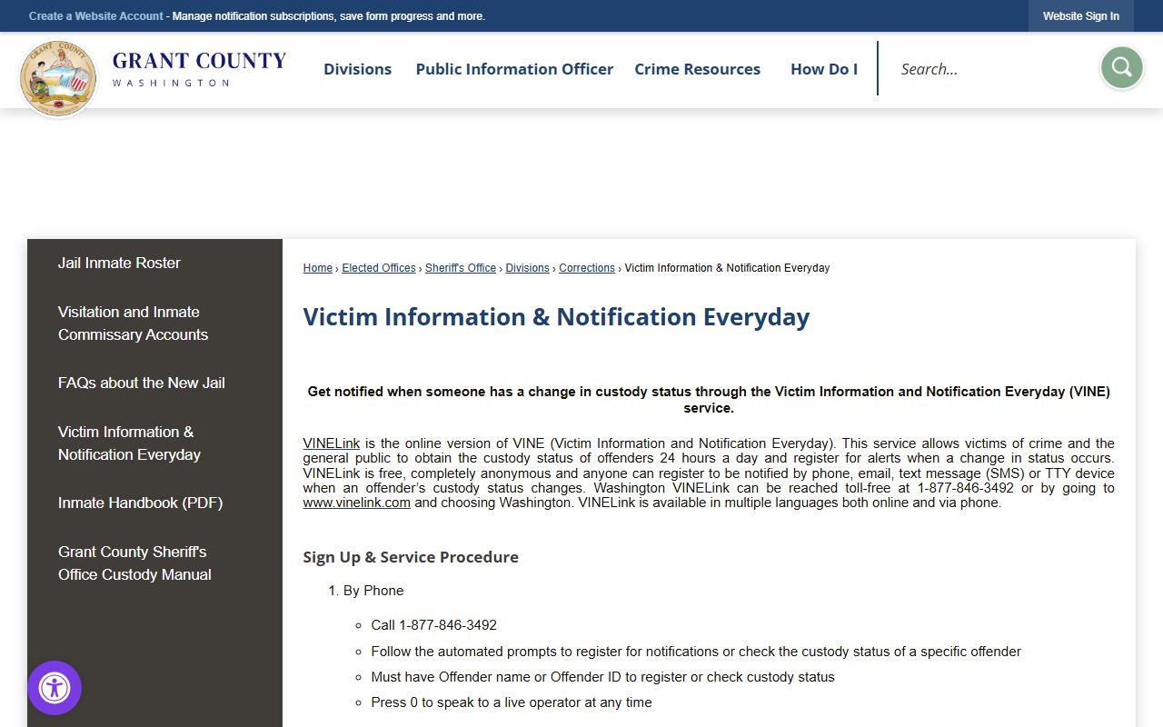Go to Corrections breadcrumb
1163x727 pixels.
pos(587,268)
